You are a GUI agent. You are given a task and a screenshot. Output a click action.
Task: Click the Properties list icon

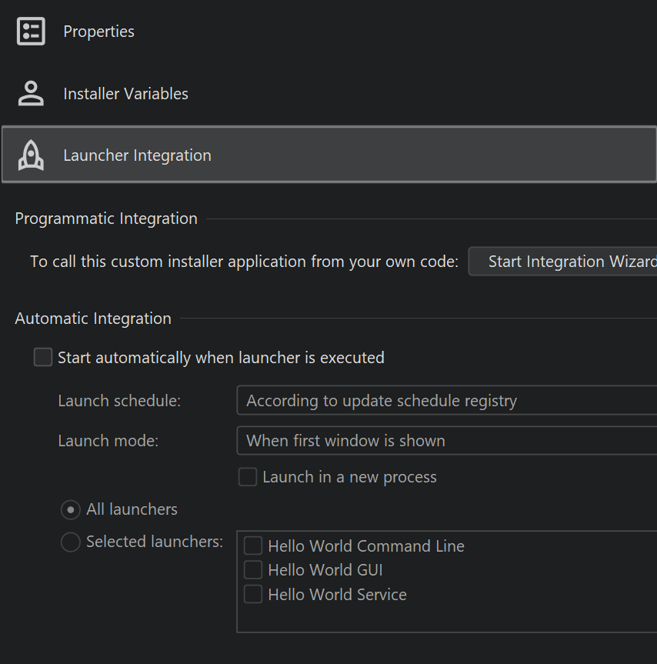31,32
